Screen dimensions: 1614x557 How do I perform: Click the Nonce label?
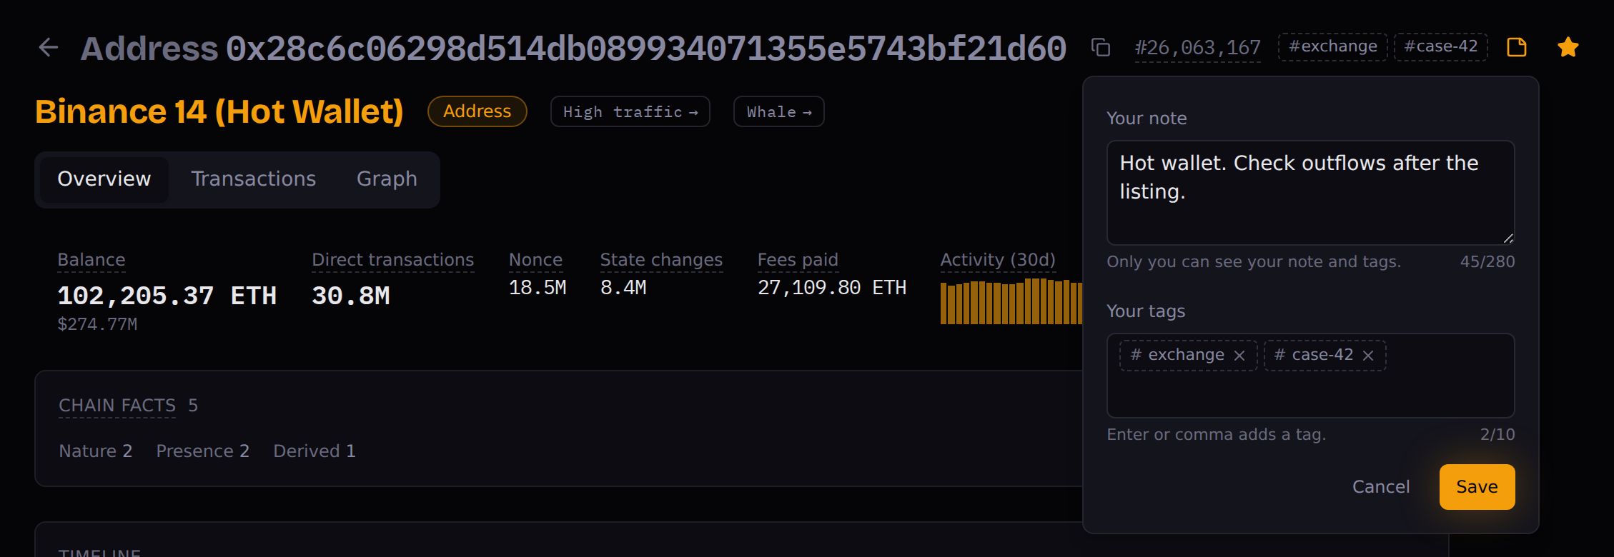pyautogui.click(x=536, y=260)
